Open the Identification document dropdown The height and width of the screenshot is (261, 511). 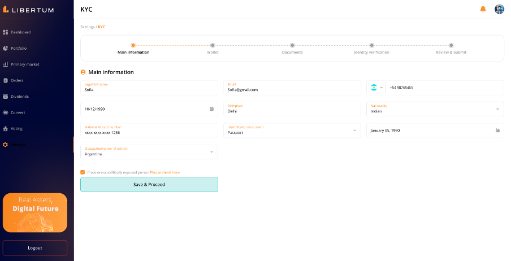tap(354, 130)
